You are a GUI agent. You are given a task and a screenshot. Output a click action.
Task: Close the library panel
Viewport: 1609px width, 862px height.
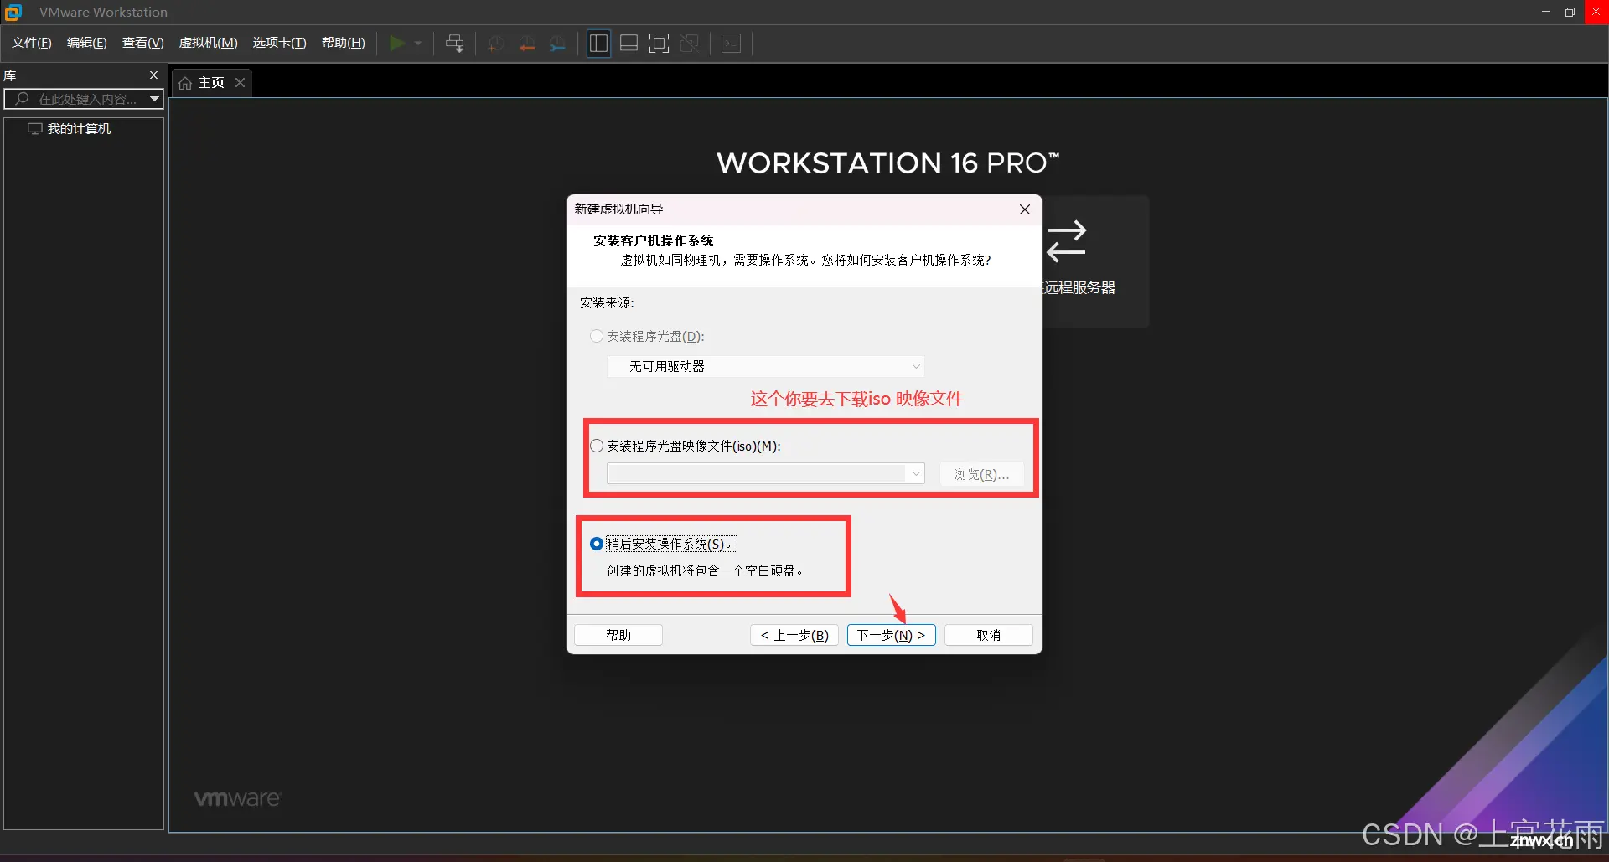pos(153,75)
